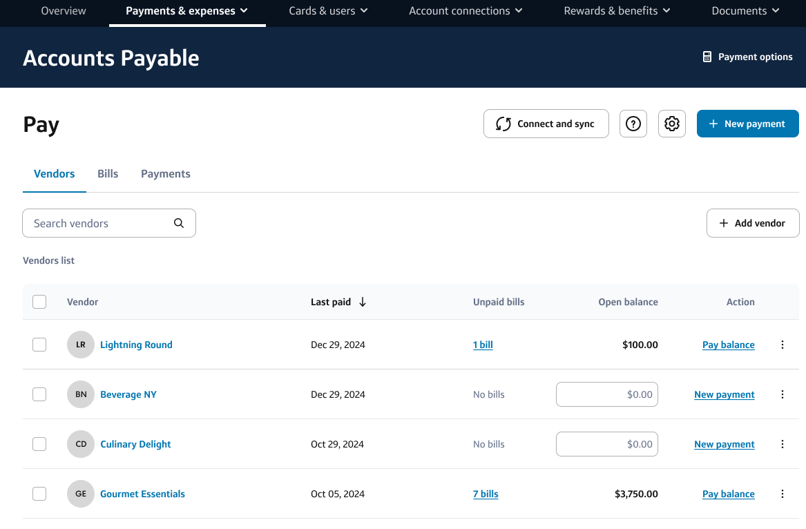The height and width of the screenshot is (529, 806).
Task: Check the Lightning Round row checkbox
Action: tap(39, 345)
